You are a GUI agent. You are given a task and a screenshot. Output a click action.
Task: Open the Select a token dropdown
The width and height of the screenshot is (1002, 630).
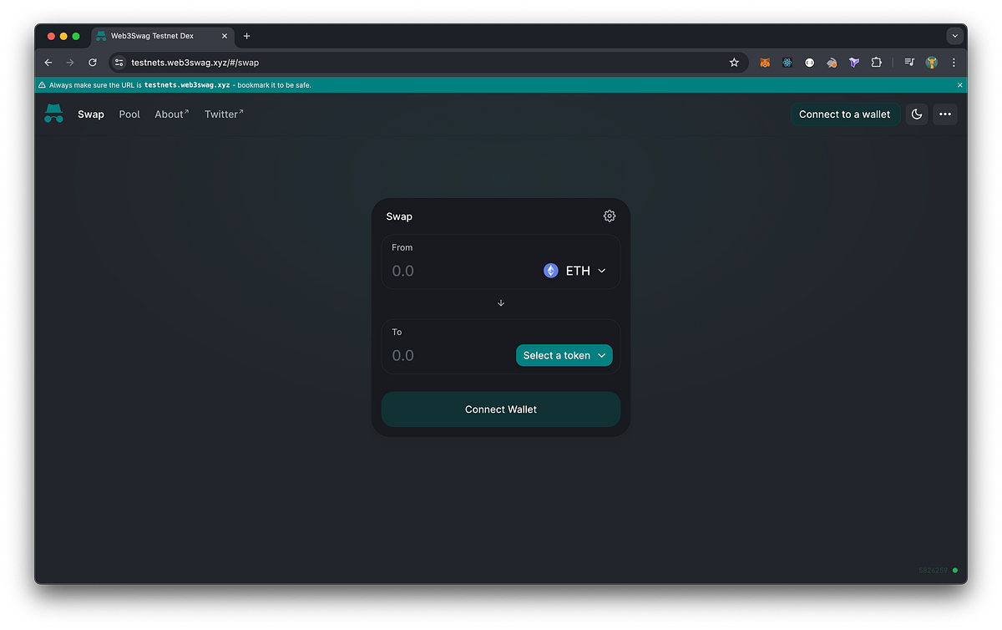point(564,355)
